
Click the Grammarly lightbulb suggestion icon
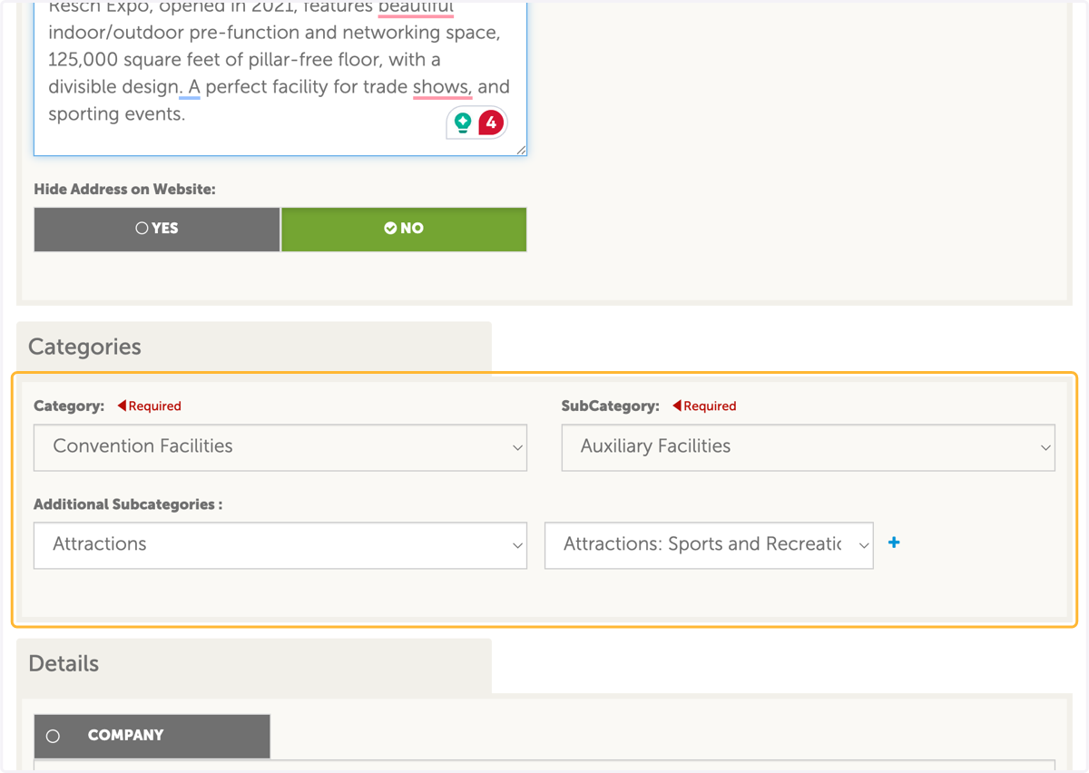click(x=463, y=122)
